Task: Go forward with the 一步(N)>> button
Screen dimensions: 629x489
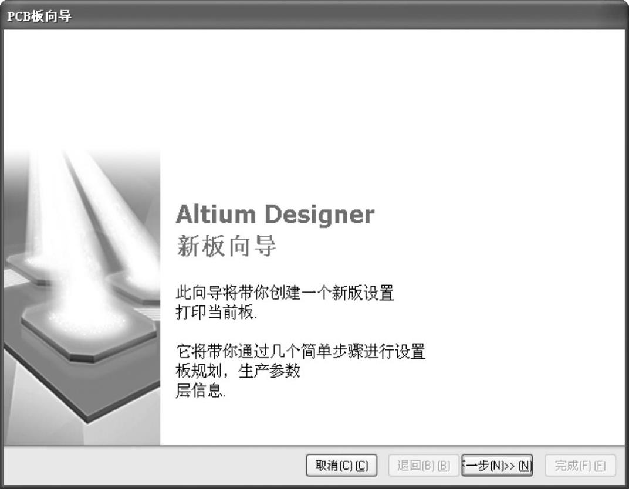Action: (x=497, y=466)
